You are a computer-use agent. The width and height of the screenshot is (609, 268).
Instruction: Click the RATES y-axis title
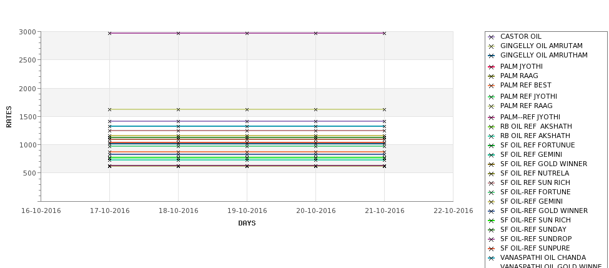[9, 117]
